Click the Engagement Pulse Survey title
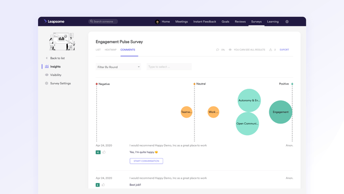344x194 pixels. 119,42
